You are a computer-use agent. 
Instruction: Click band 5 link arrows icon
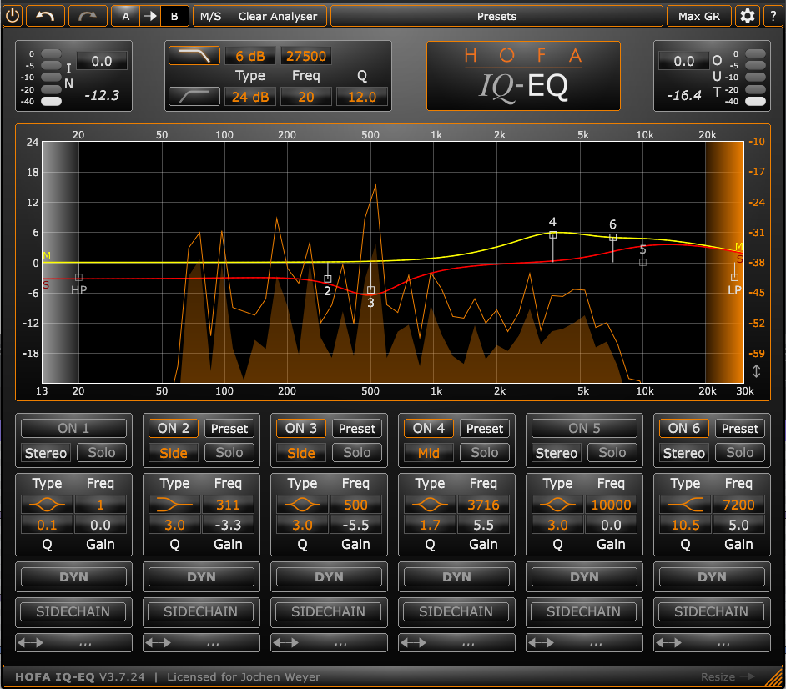click(542, 643)
